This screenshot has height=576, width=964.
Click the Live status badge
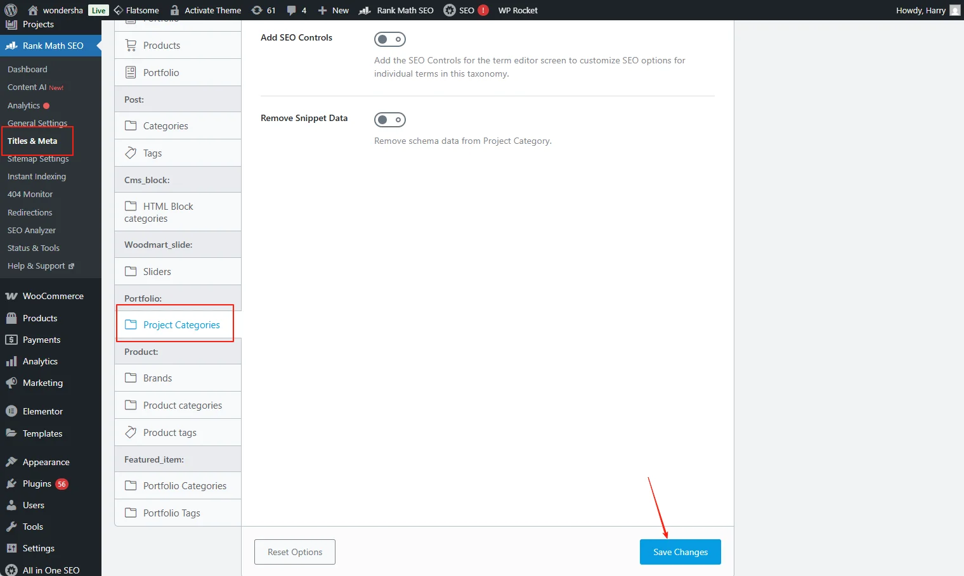[x=99, y=10]
